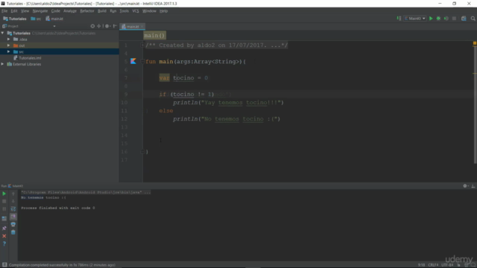Click the main() breadcrumb above the code

click(x=154, y=36)
